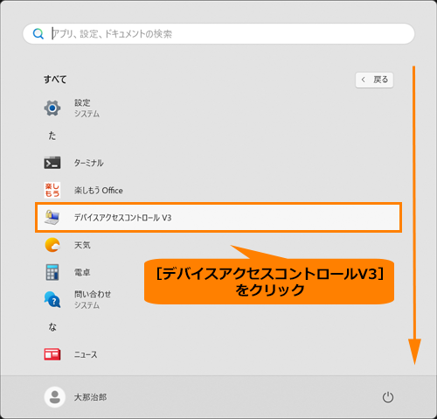Click the 大那治郎 user name

91,397
